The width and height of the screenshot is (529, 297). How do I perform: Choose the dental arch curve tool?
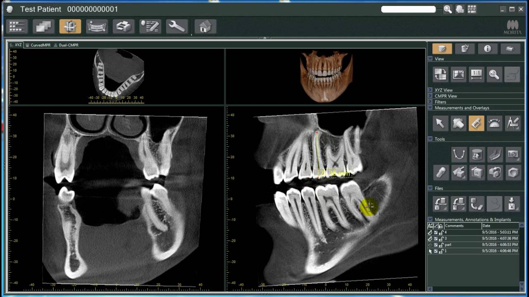tap(459, 155)
